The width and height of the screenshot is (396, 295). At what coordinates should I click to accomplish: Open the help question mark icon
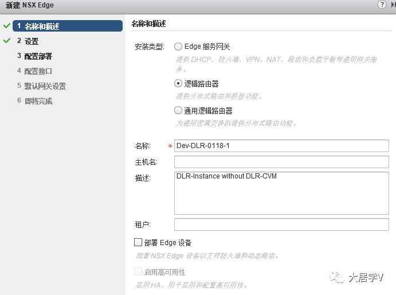(382, 4)
